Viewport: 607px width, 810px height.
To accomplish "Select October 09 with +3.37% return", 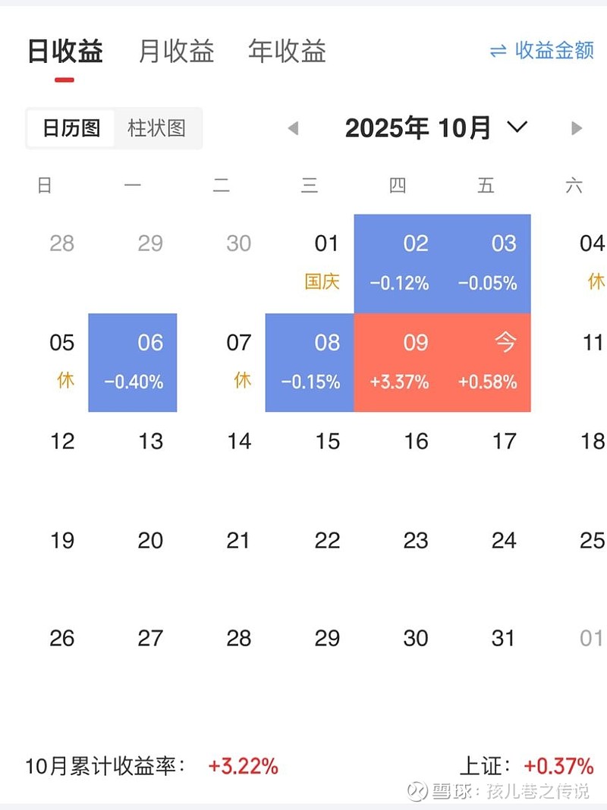I will [x=398, y=363].
